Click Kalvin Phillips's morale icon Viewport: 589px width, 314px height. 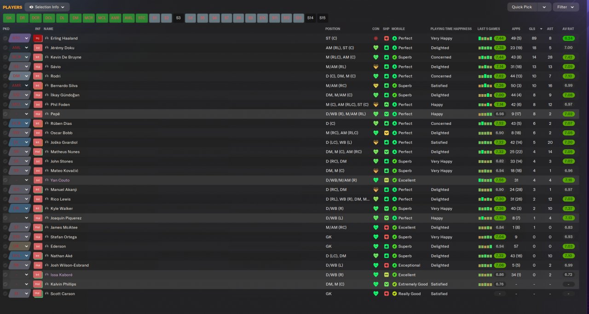tap(394, 284)
